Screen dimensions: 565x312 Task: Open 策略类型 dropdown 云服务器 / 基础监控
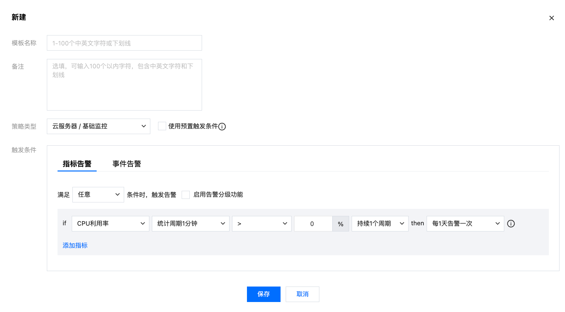click(x=98, y=126)
